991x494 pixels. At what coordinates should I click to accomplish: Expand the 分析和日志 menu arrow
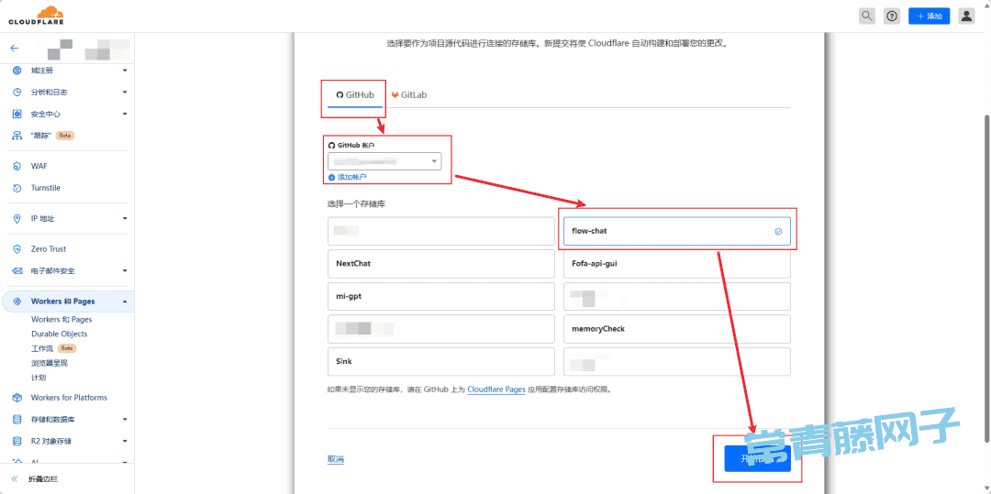125,93
